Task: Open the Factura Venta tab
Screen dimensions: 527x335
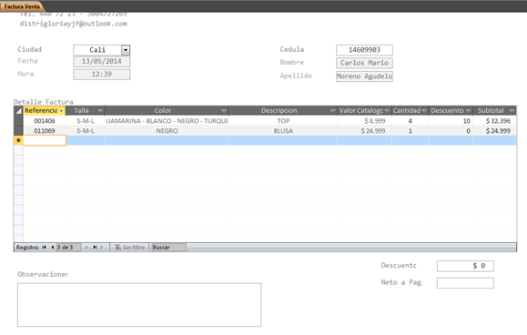Action: click(x=22, y=6)
